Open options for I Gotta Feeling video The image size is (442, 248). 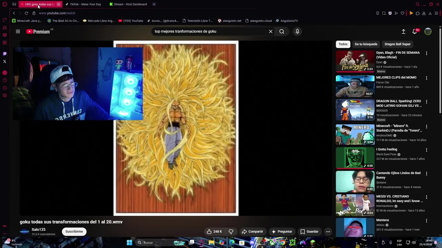(x=426, y=150)
